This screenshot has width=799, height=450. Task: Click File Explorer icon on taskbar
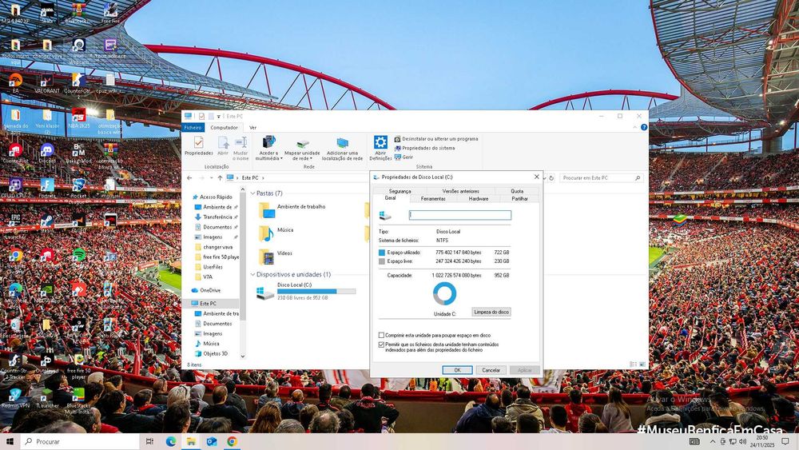[x=191, y=441]
